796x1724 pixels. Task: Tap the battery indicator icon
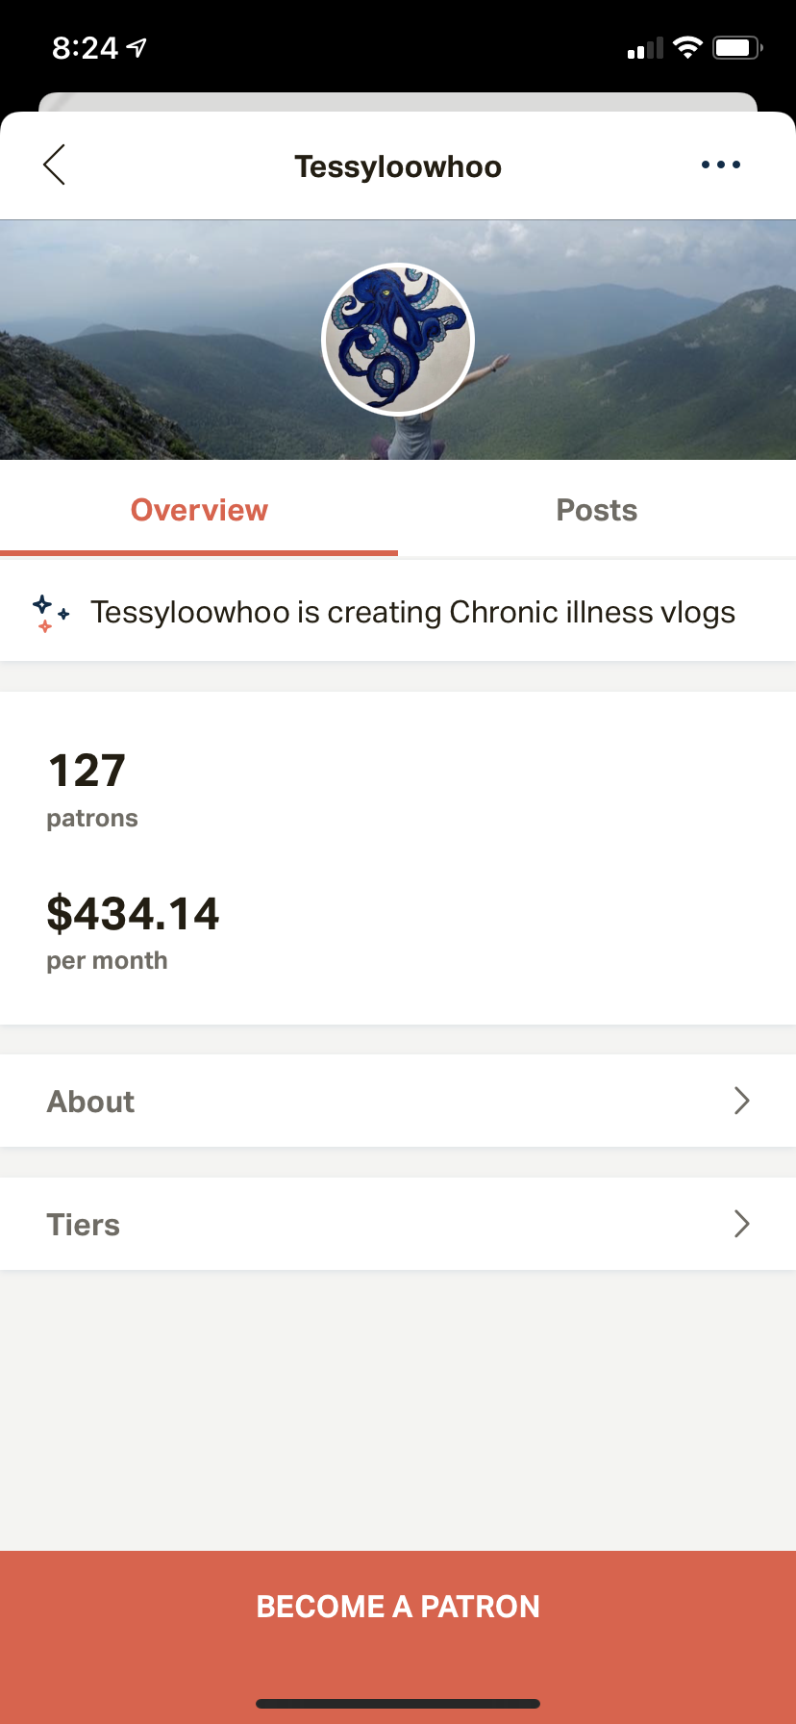(737, 47)
